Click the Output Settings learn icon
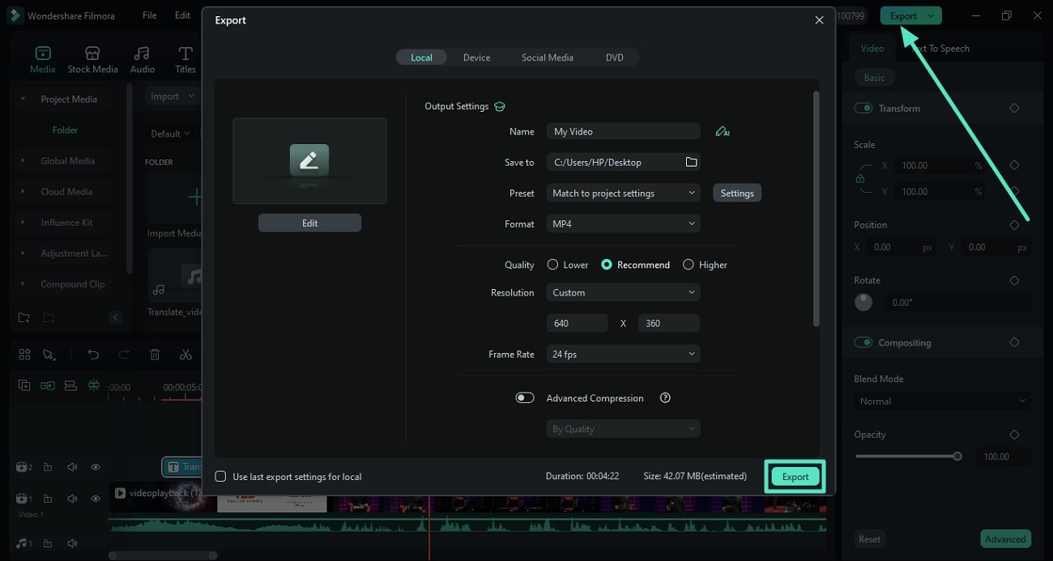Viewport: 1053px width, 561px height. pyautogui.click(x=500, y=106)
